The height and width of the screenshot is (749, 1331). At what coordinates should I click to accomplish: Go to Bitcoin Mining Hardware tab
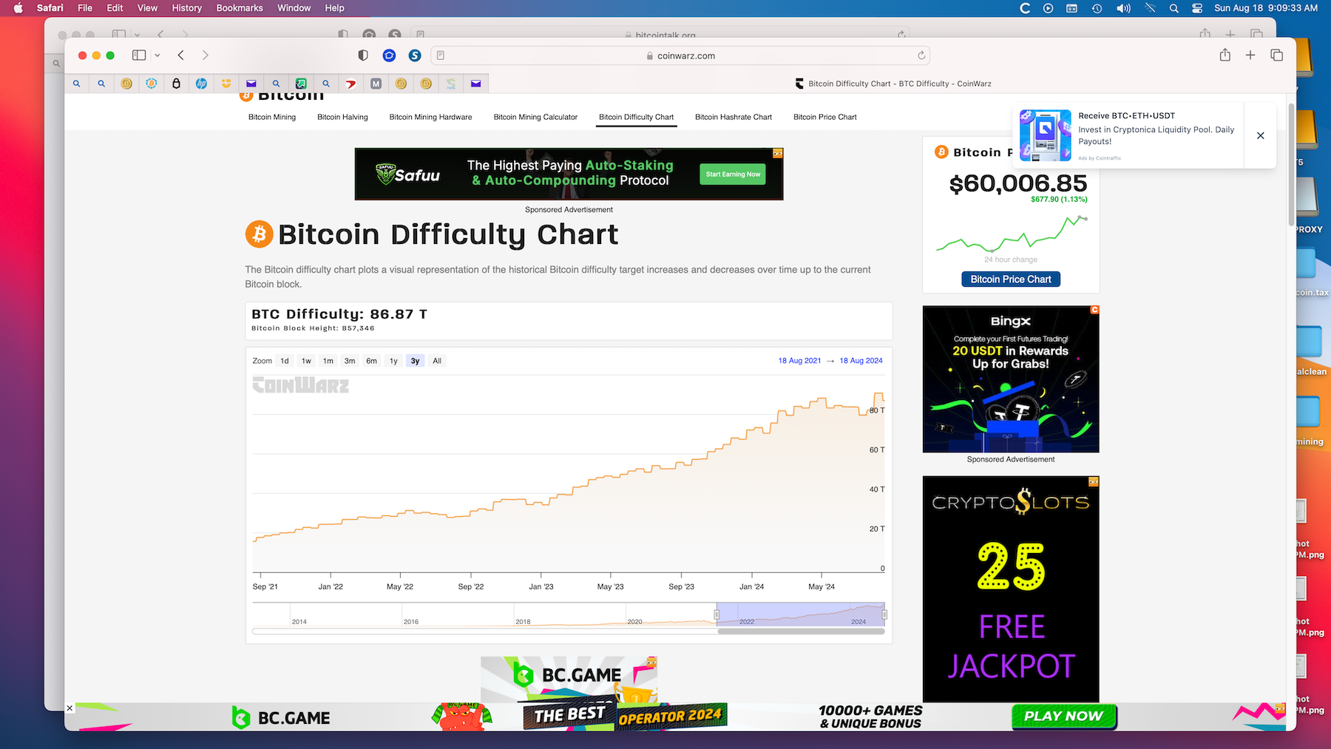(430, 117)
